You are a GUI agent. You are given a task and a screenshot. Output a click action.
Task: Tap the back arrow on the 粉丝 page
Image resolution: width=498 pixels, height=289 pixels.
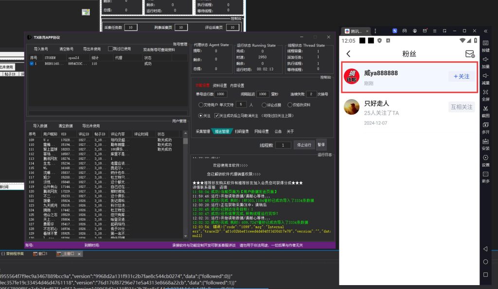coord(348,54)
